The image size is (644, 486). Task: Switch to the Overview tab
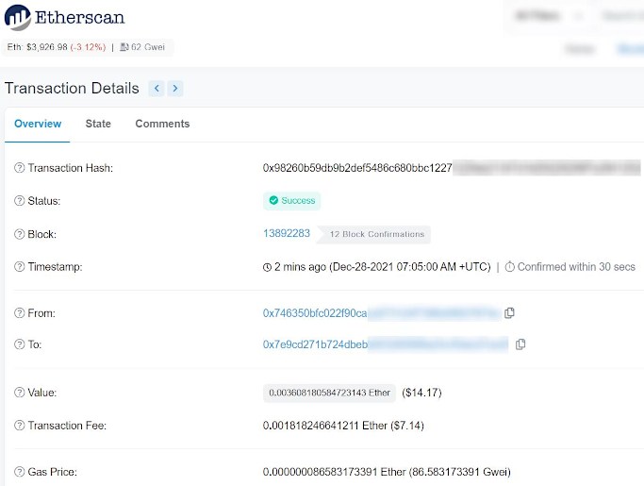click(x=38, y=124)
